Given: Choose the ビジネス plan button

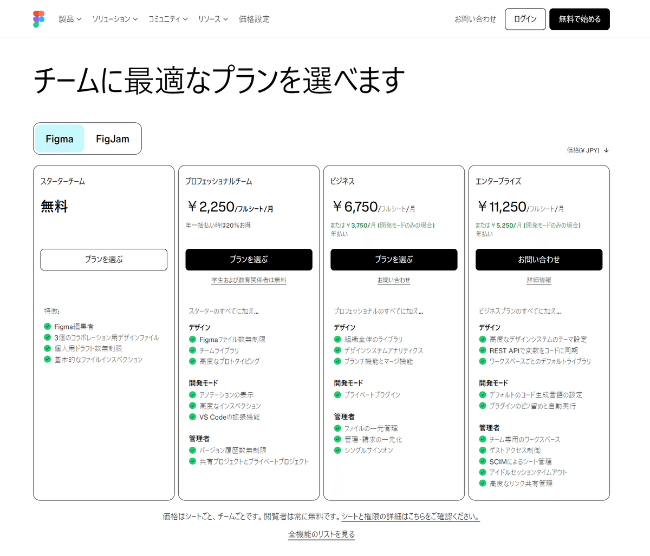Looking at the screenshot, I should click(x=394, y=260).
